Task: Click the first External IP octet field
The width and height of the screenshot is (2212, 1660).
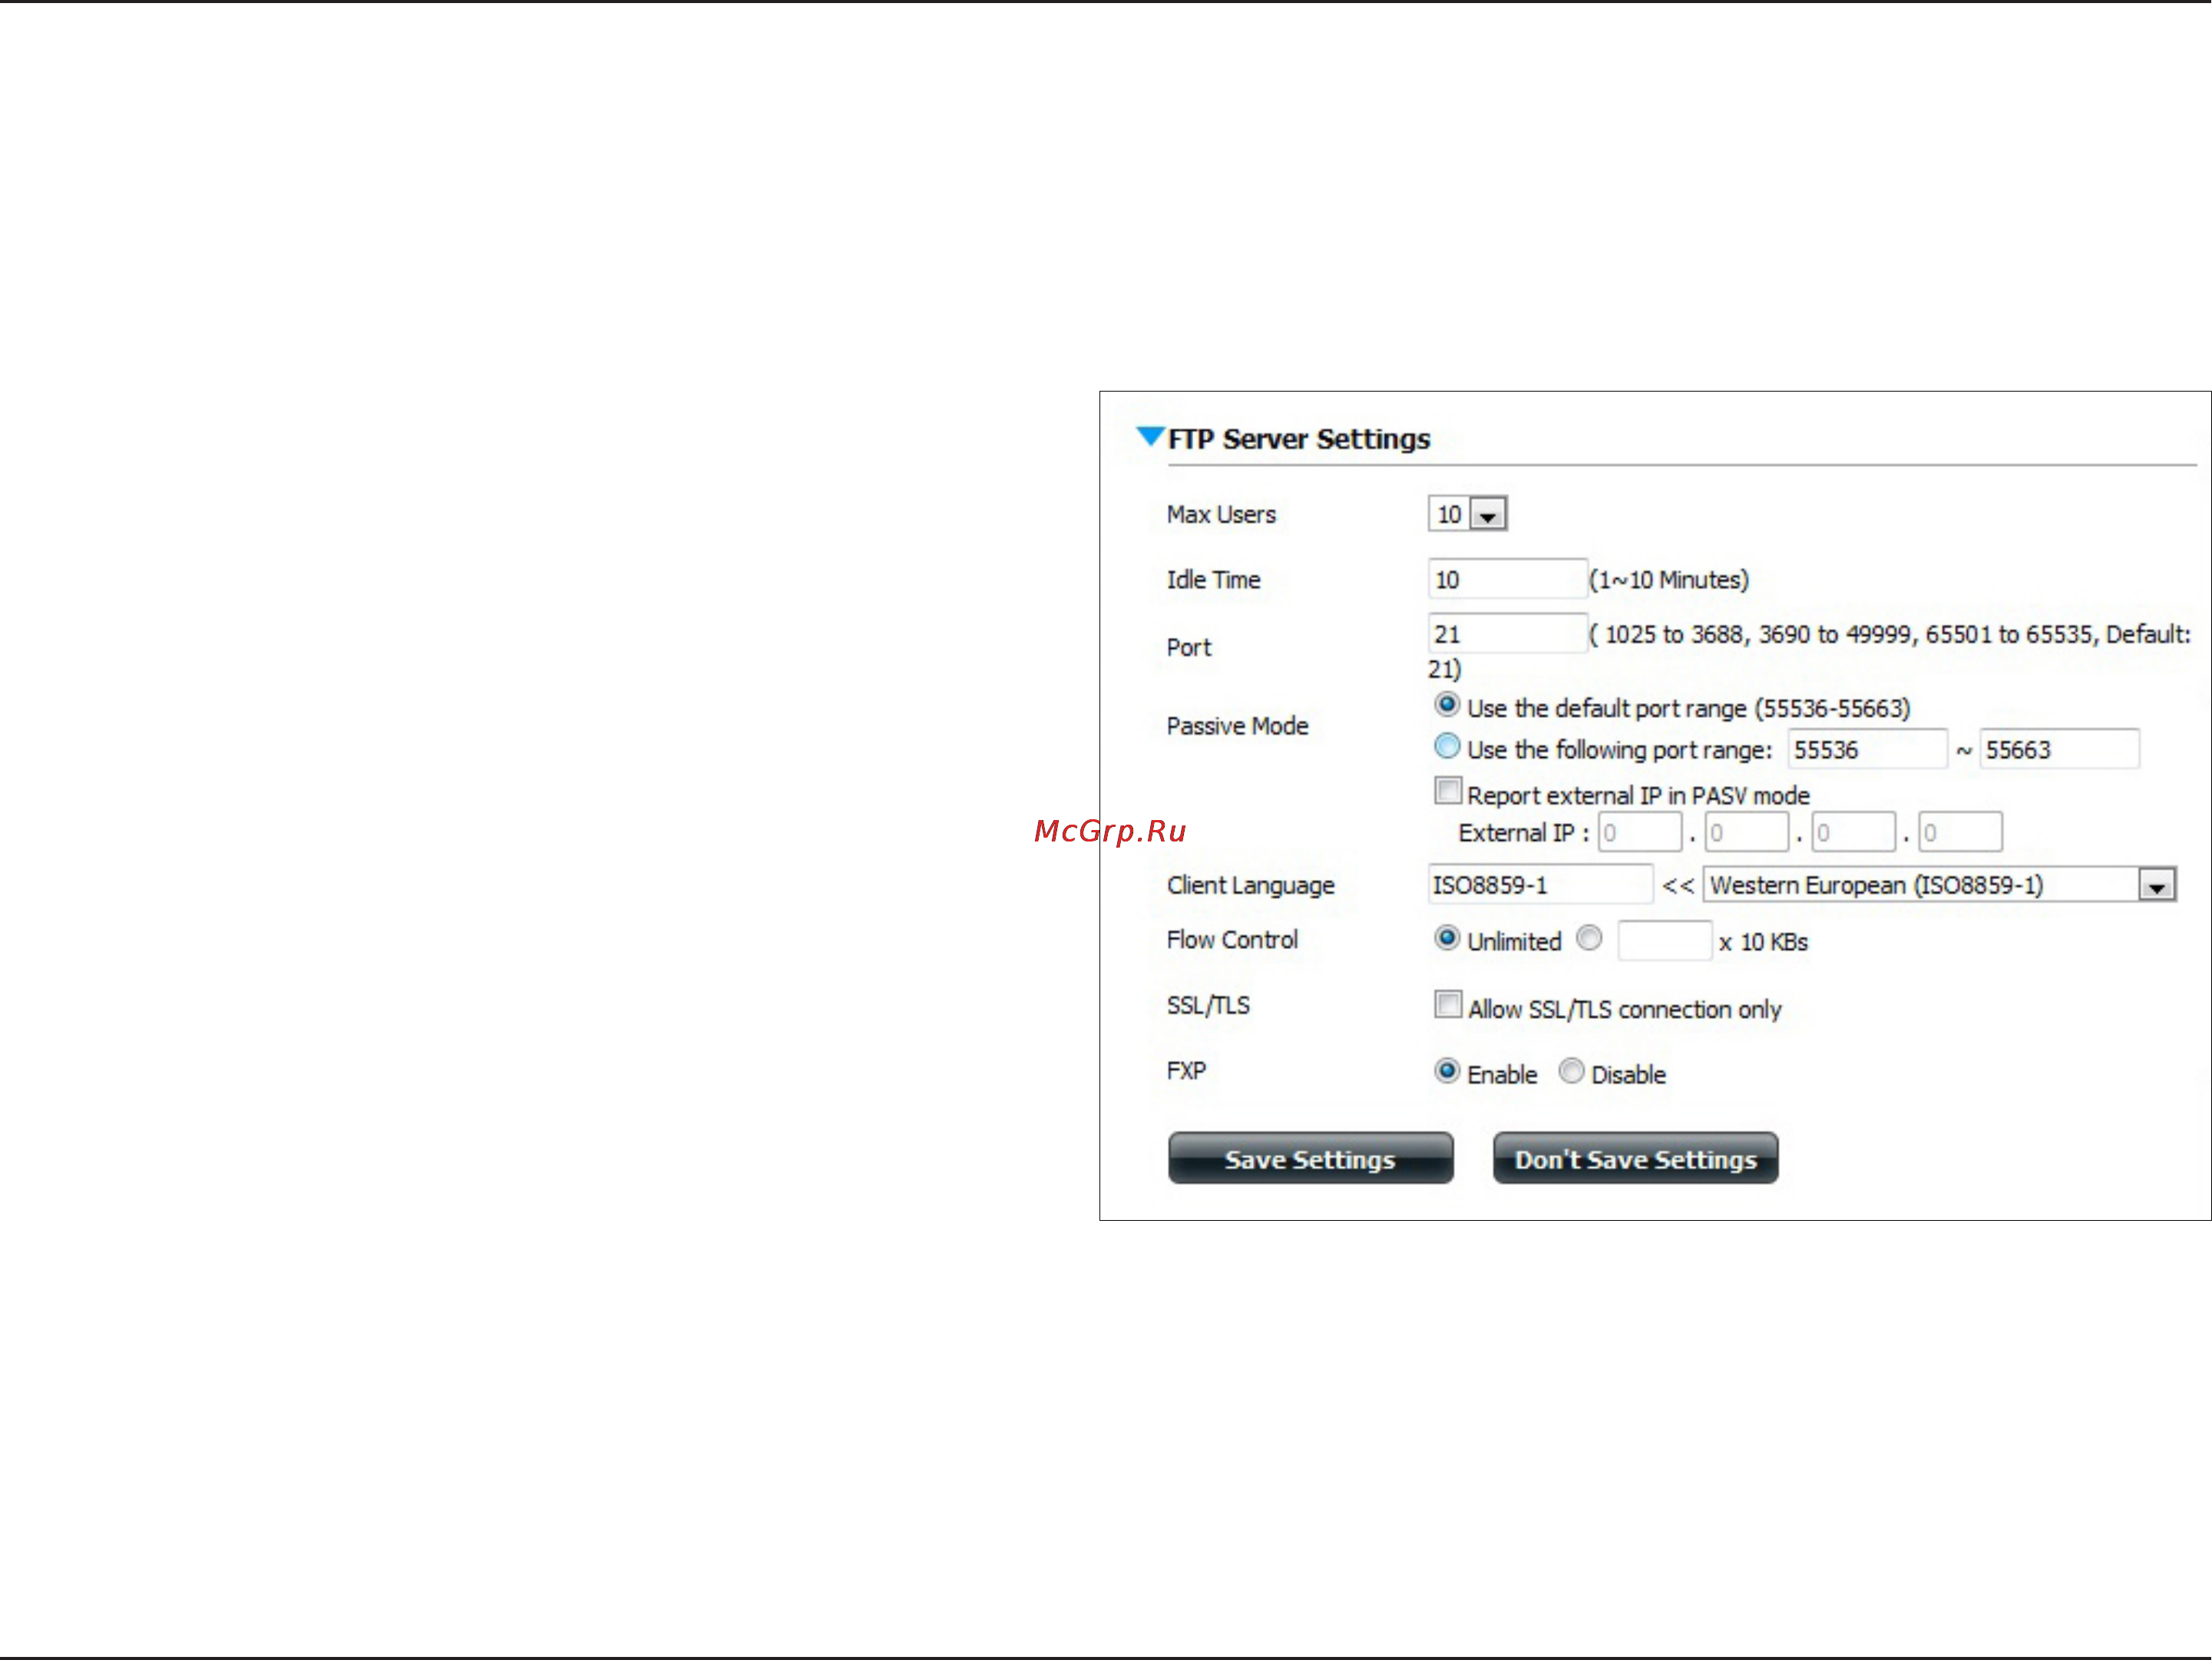Action: (1639, 832)
